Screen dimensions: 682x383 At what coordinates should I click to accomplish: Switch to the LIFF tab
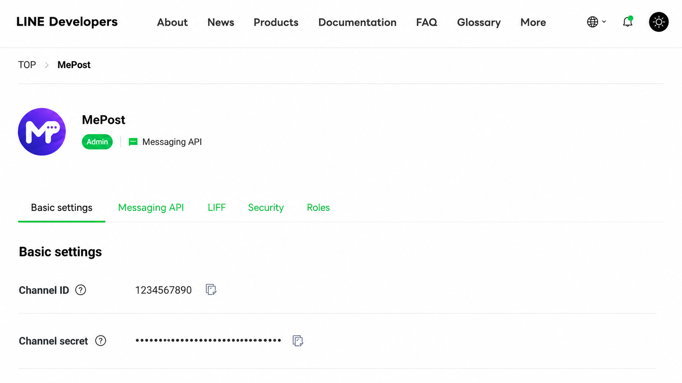tap(217, 208)
